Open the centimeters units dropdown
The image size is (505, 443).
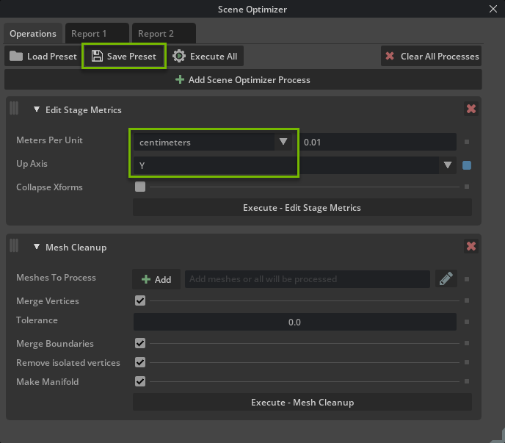(213, 142)
